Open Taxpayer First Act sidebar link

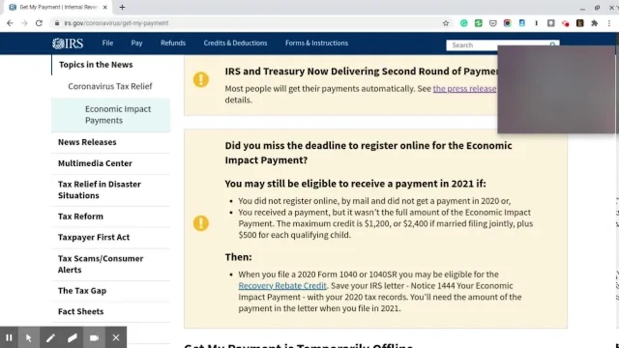pyautogui.click(x=94, y=237)
